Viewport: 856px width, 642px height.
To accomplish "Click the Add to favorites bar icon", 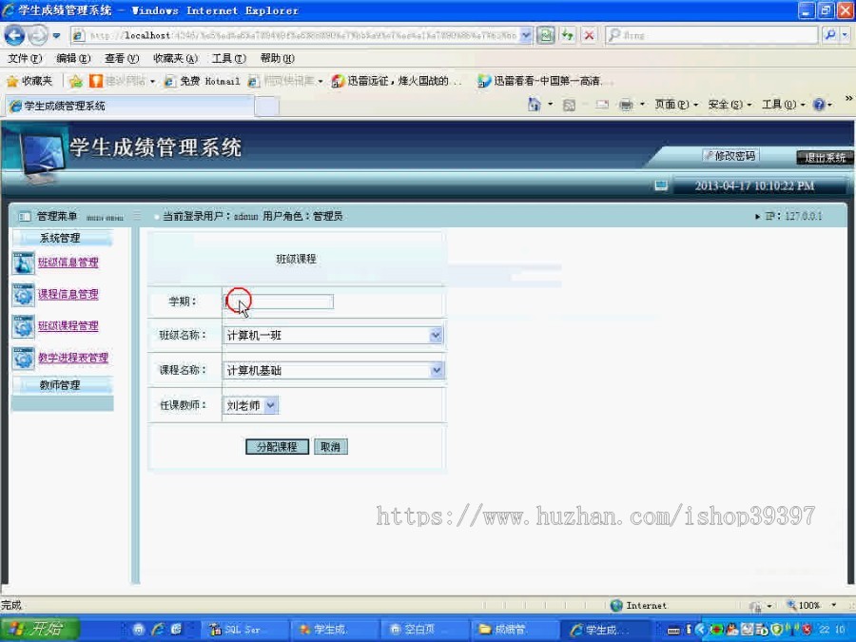I will coord(76,82).
